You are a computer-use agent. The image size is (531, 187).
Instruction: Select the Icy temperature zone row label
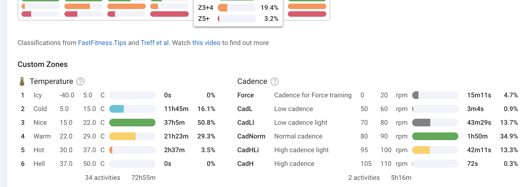[38, 95]
